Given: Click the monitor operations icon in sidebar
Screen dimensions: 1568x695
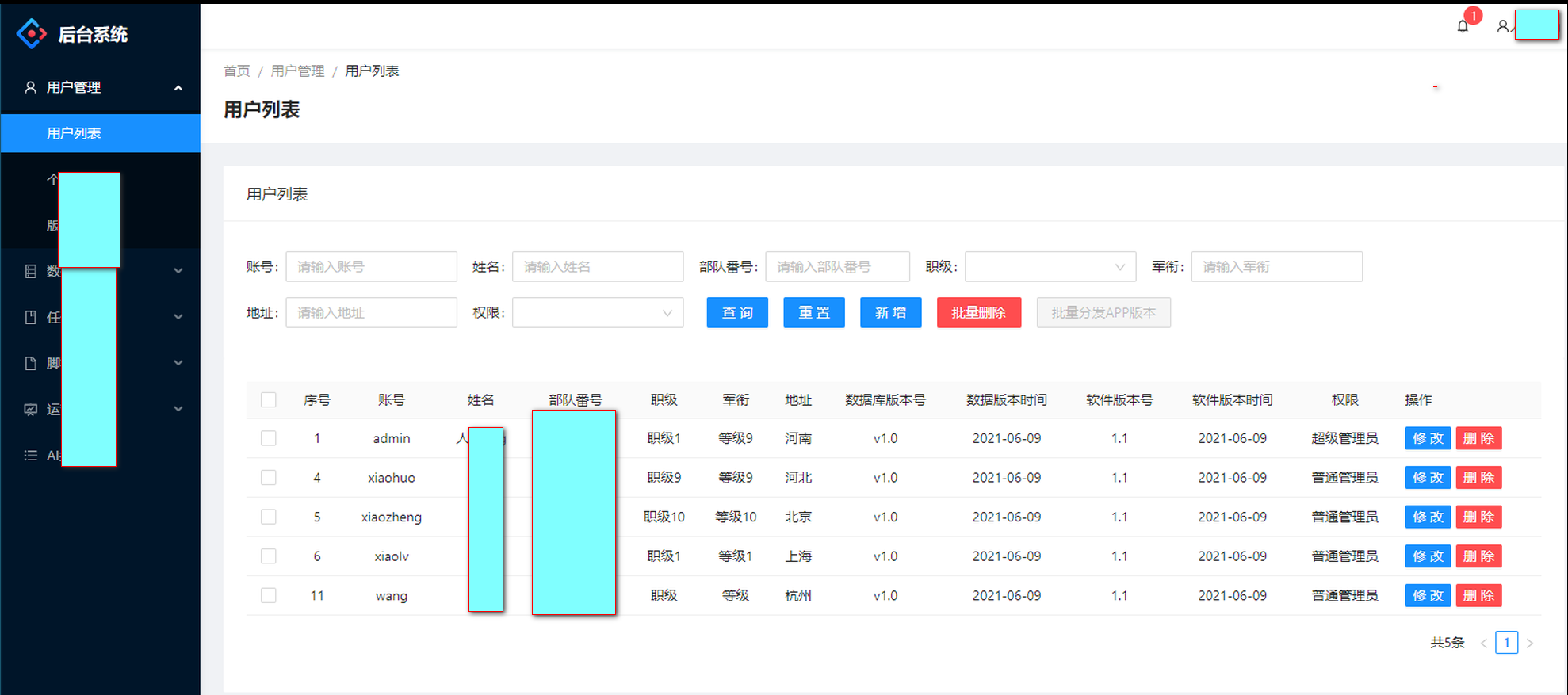Looking at the screenshot, I should pos(30,409).
